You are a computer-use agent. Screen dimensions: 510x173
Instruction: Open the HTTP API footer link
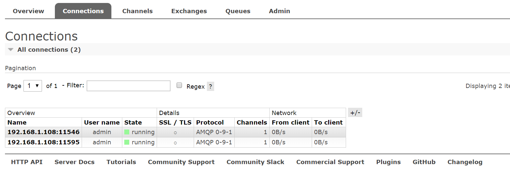[27, 162]
